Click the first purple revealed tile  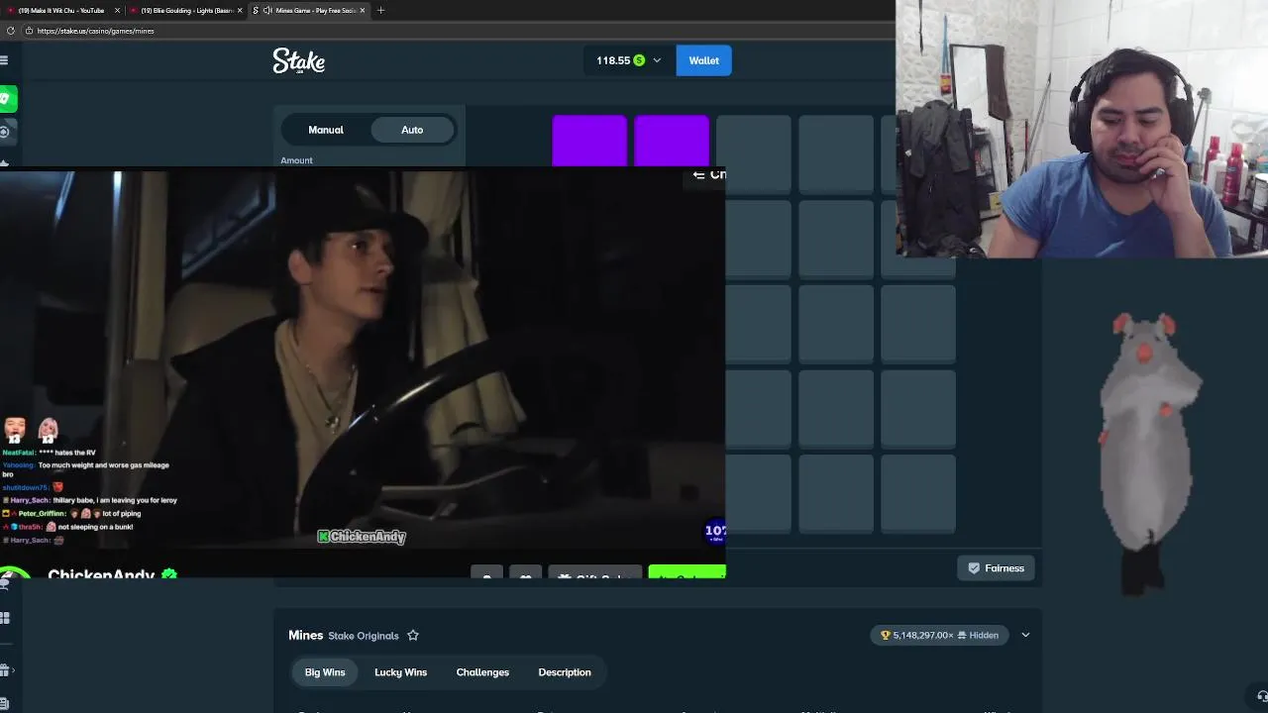589,141
